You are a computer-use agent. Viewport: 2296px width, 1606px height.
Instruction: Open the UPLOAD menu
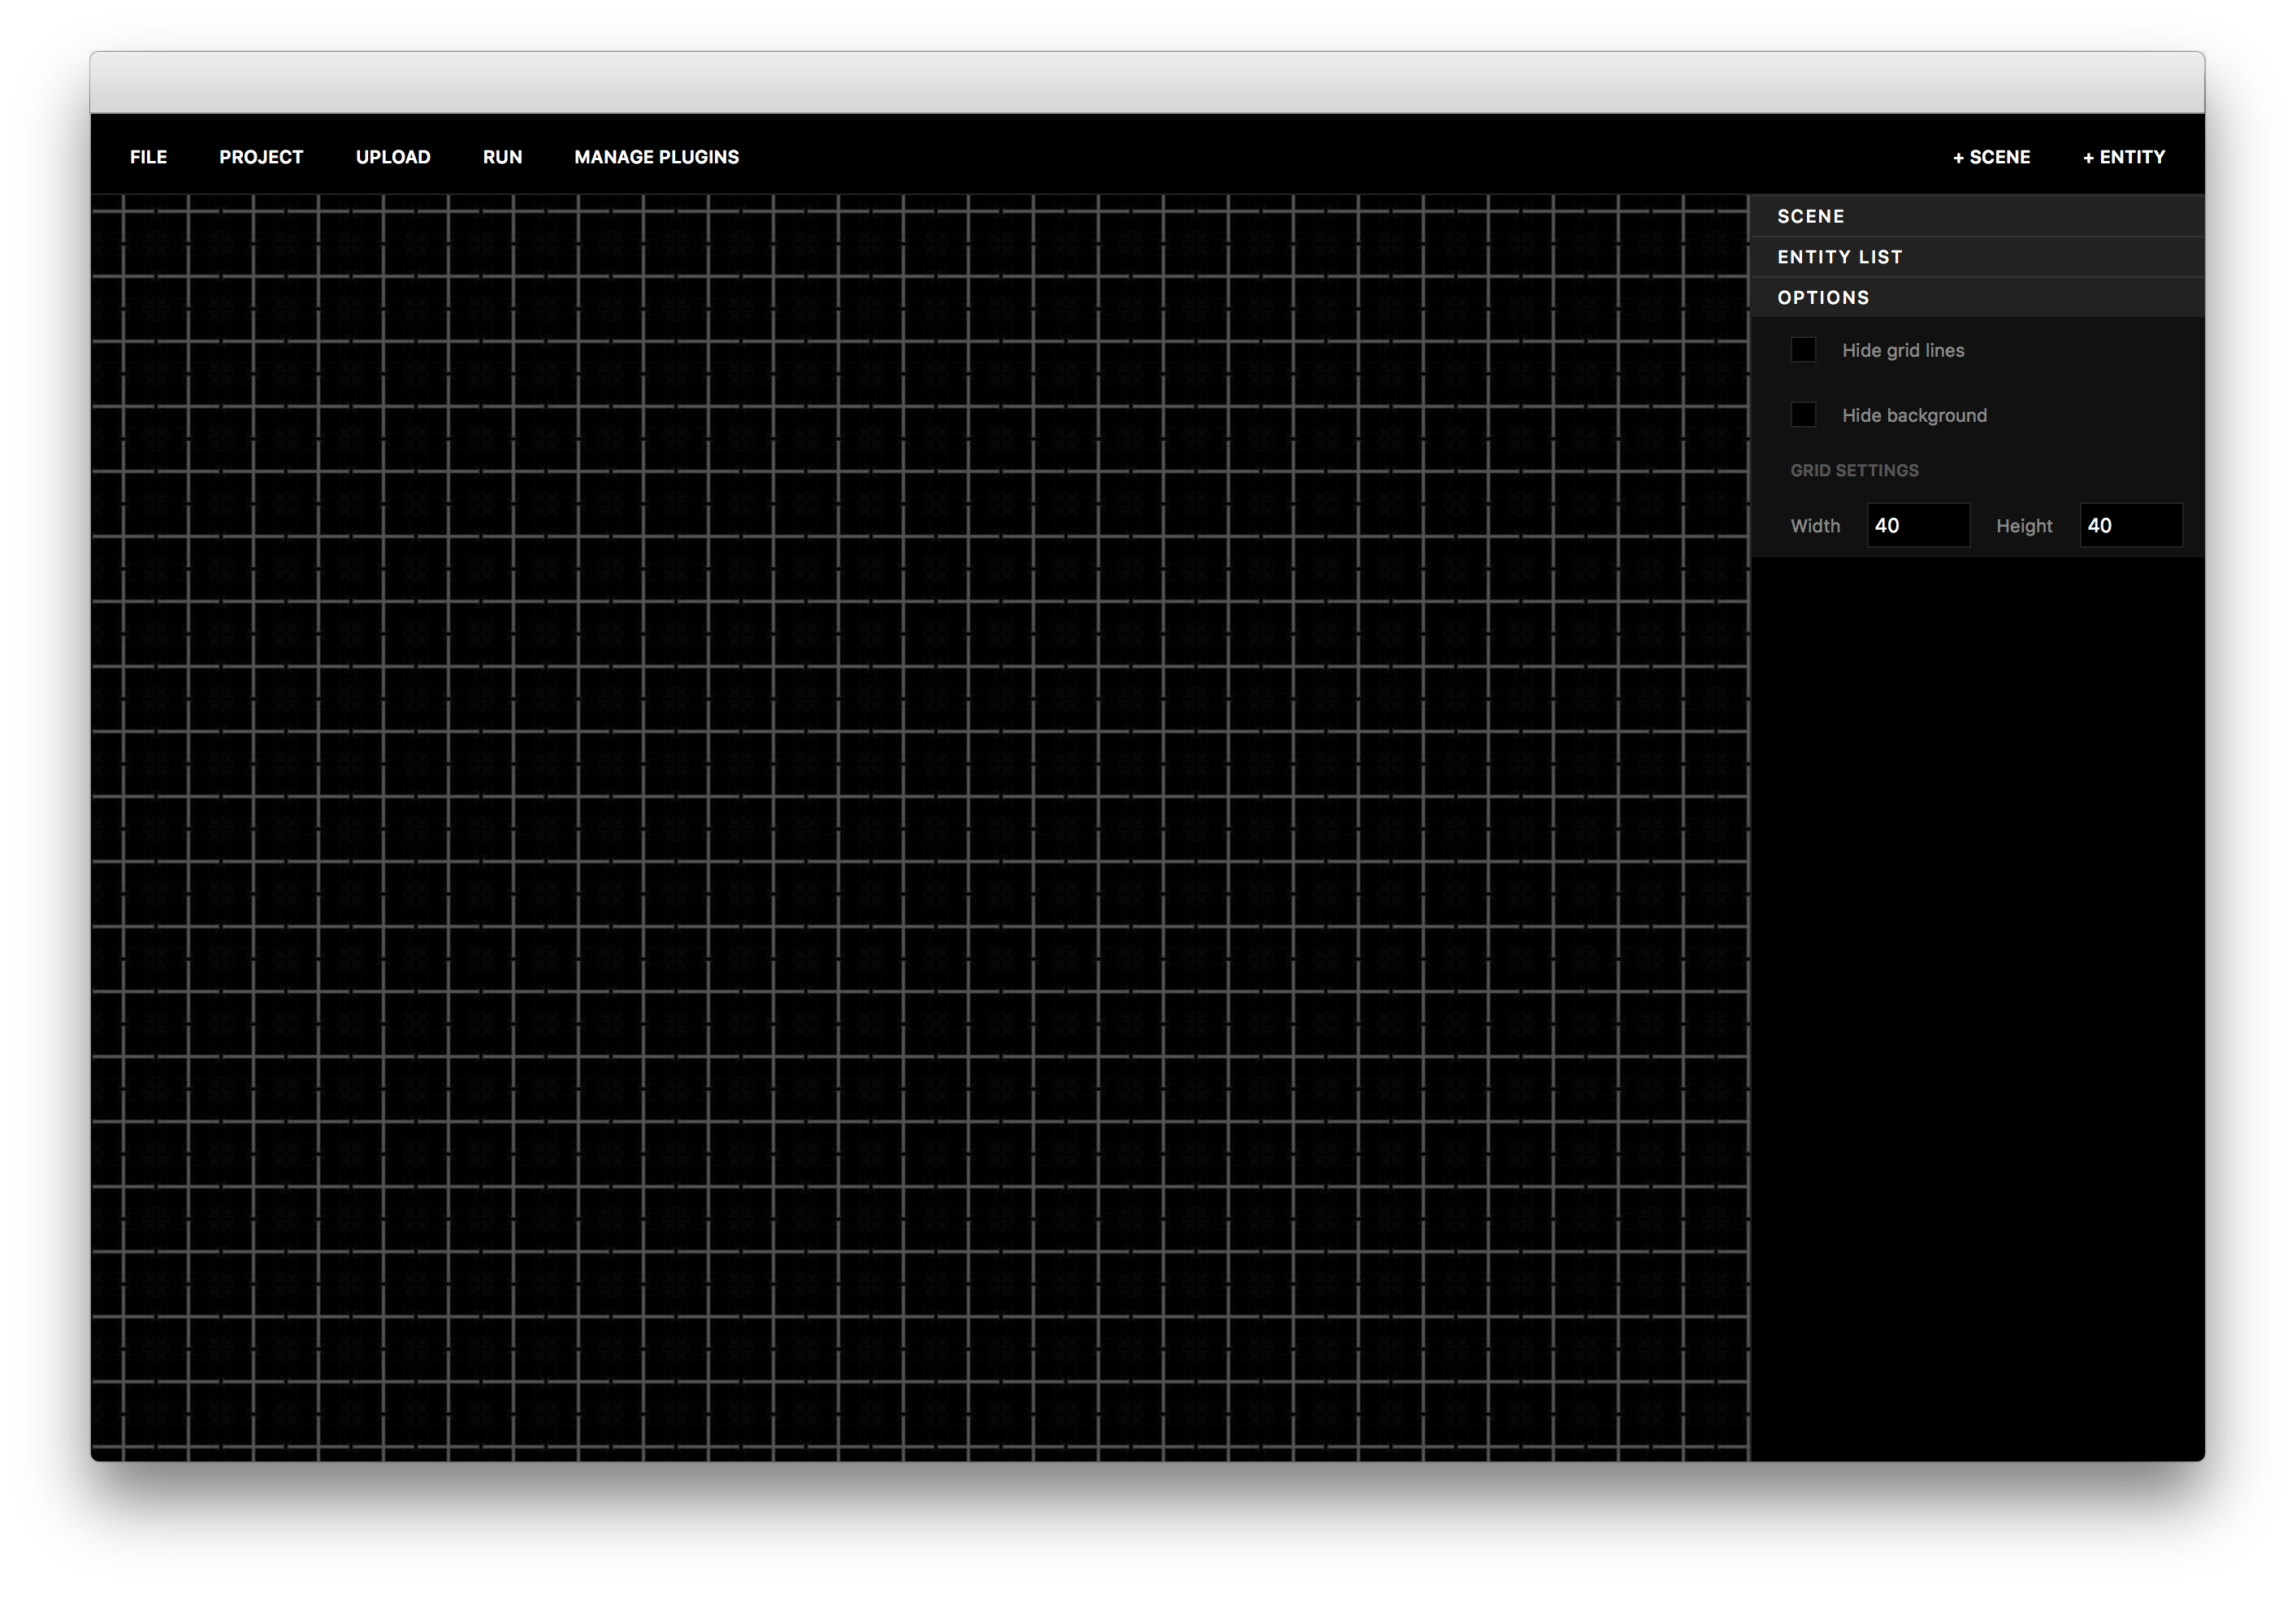point(393,157)
